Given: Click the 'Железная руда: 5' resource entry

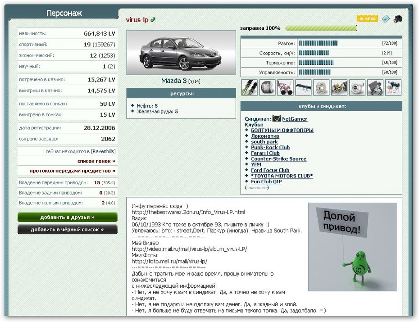Looking at the screenshot, I should pos(157,112).
